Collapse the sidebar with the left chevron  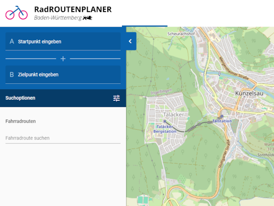coord(130,41)
